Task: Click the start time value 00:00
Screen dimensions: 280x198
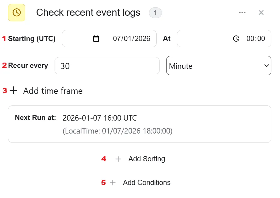Action: [x=256, y=39]
